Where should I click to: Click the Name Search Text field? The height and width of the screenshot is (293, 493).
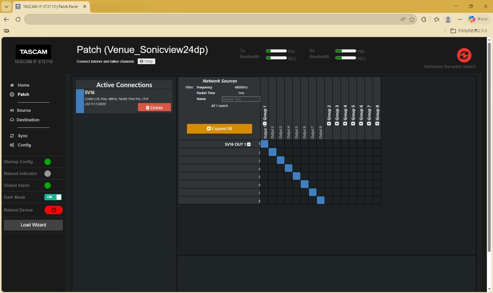point(241,99)
